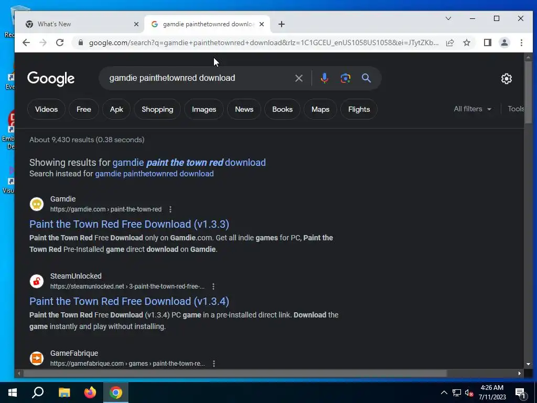Click the horizontal scrollbar thumb
The image size is (537, 403).
(235, 373)
